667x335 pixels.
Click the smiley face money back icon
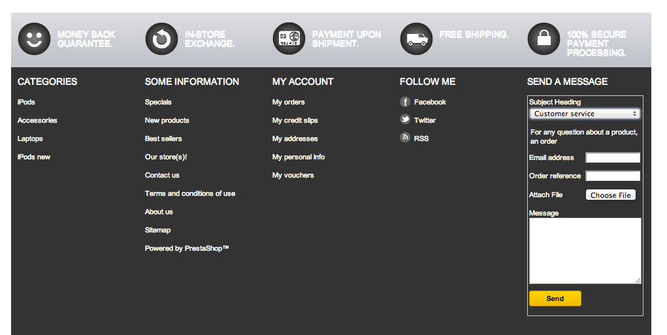(x=34, y=39)
